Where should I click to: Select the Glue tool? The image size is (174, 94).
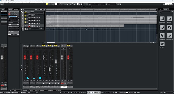[69, 4]
